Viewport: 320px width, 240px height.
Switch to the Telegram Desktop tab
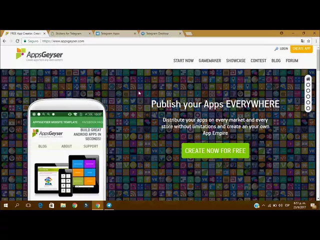point(160,33)
